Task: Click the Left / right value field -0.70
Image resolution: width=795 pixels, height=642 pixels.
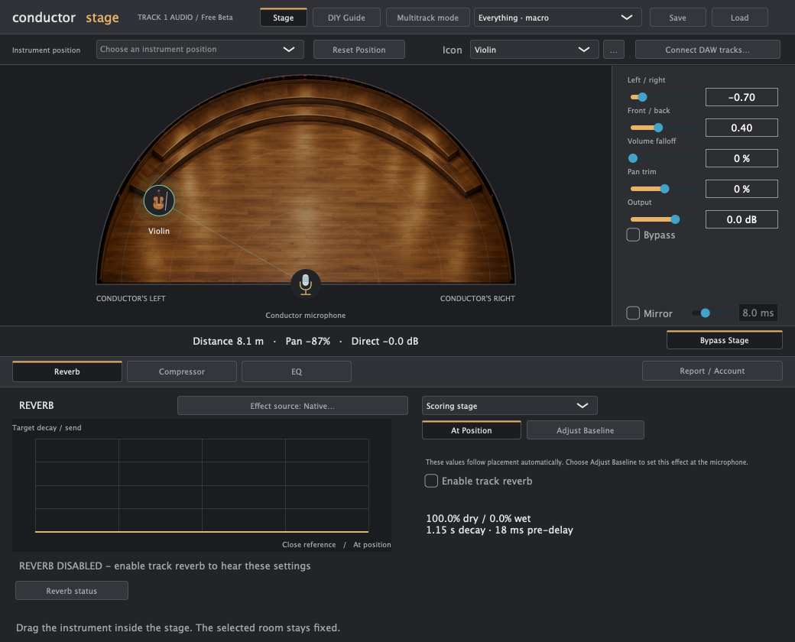Action: (x=741, y=97)
